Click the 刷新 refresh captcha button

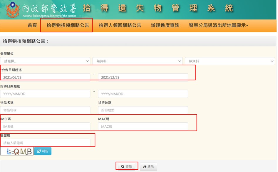click(x=43, y=151)
